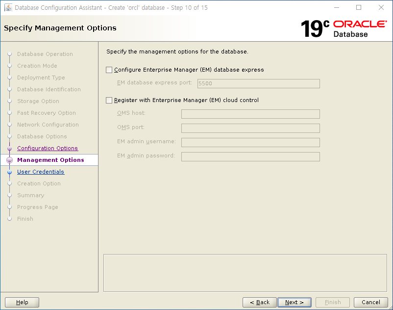Go to the User Credentials step link
The image size is (393, 310).
(x=41, y=172)
